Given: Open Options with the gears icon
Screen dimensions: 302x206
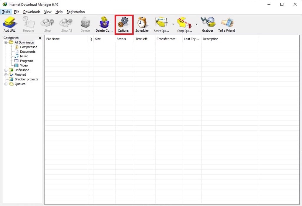Looking at the screenshot, I should pos(123,22).
